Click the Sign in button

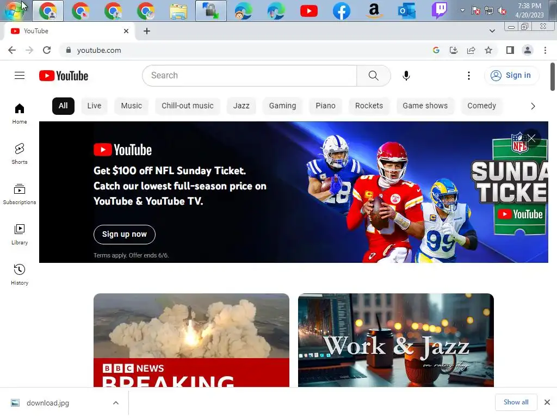(511, 75)
